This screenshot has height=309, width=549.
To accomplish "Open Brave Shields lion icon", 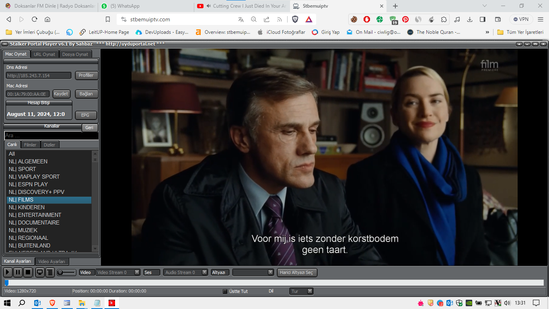I will [x=295, y=19].
